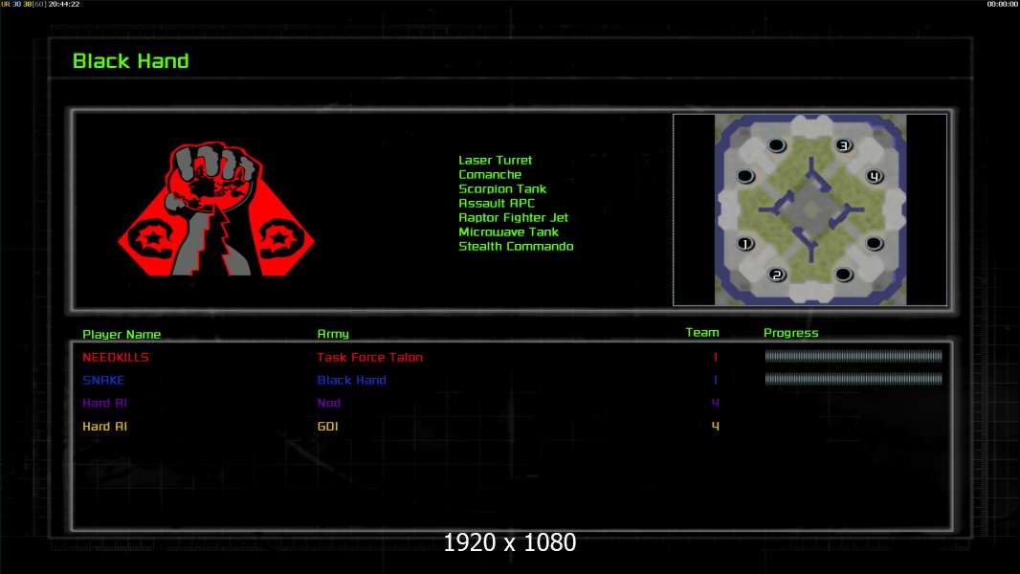The image size is (1020, 574).
Task: Select start position 4 on the map
Action: pos(875,176)
